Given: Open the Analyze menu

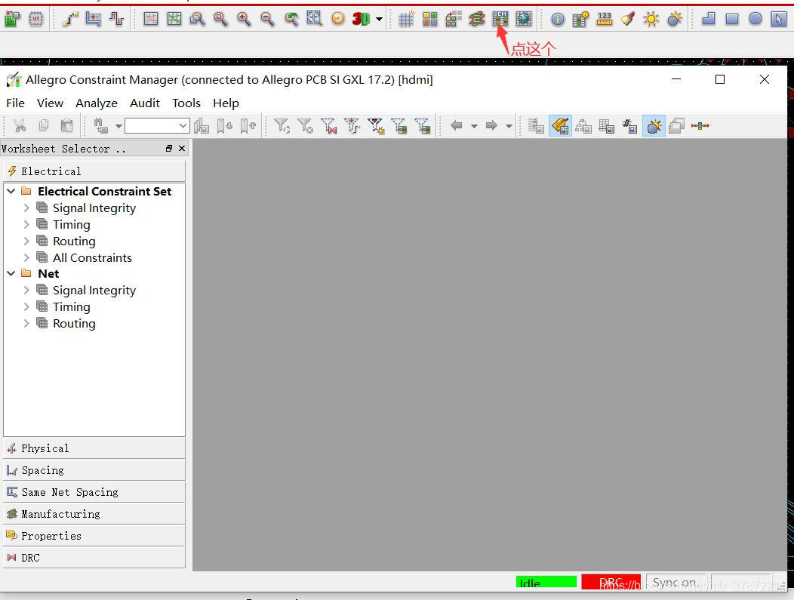Looking at the screenshot, I should tap(96, 103).
